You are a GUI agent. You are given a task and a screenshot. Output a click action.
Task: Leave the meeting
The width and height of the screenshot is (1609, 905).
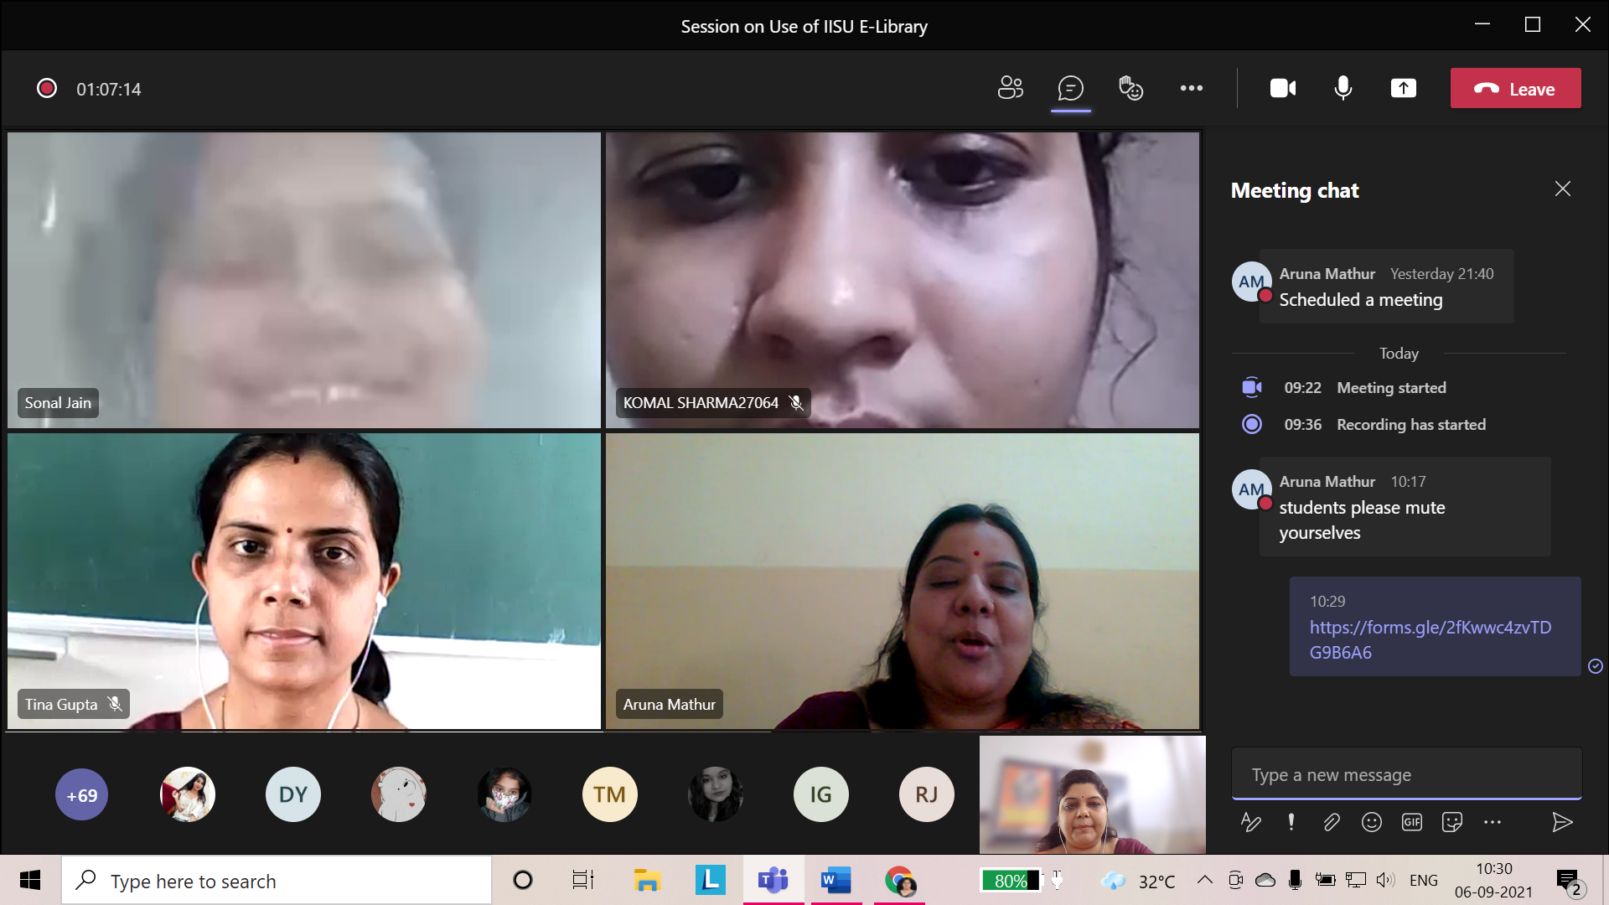[1515, 89]
